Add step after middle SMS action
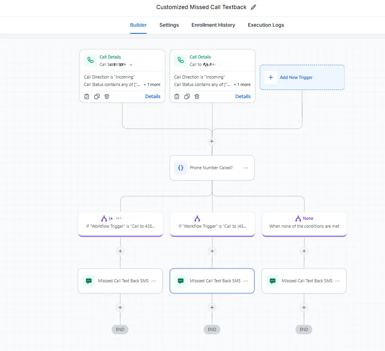The height and width of the screenshot is (351, 385). (x=212, y=307)
